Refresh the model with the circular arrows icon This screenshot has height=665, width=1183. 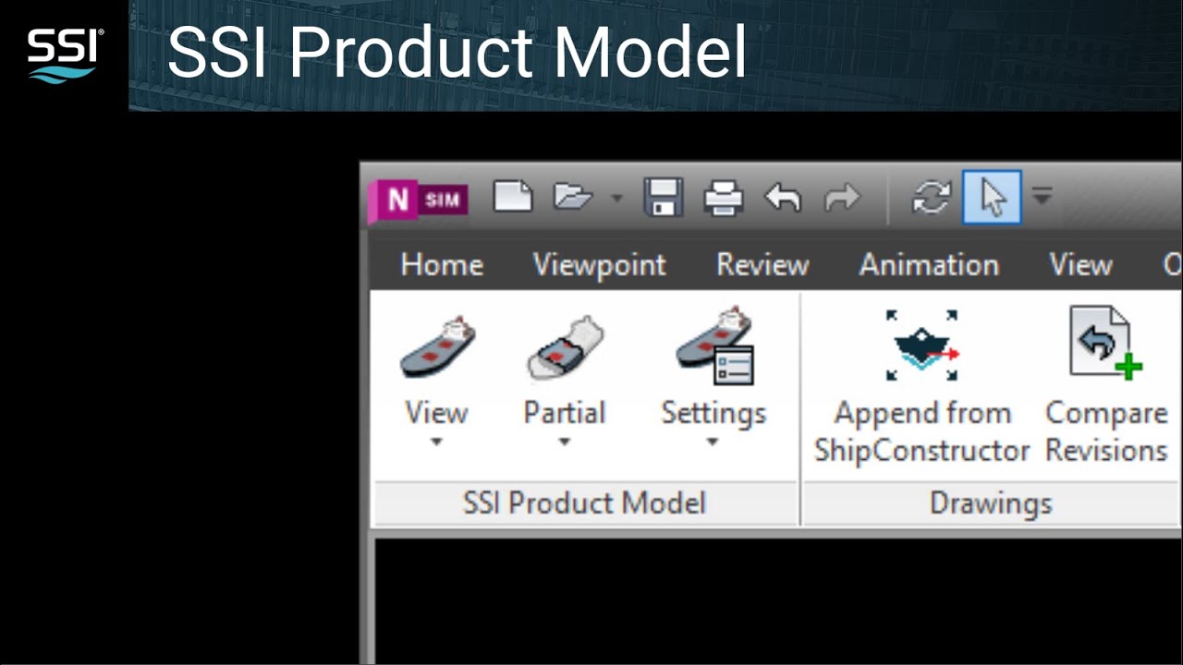pyautogui.click(x=932, y=198)
